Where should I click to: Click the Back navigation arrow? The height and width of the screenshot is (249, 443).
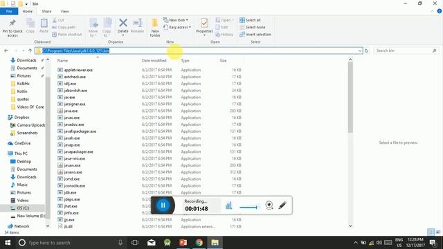point(6,50)
